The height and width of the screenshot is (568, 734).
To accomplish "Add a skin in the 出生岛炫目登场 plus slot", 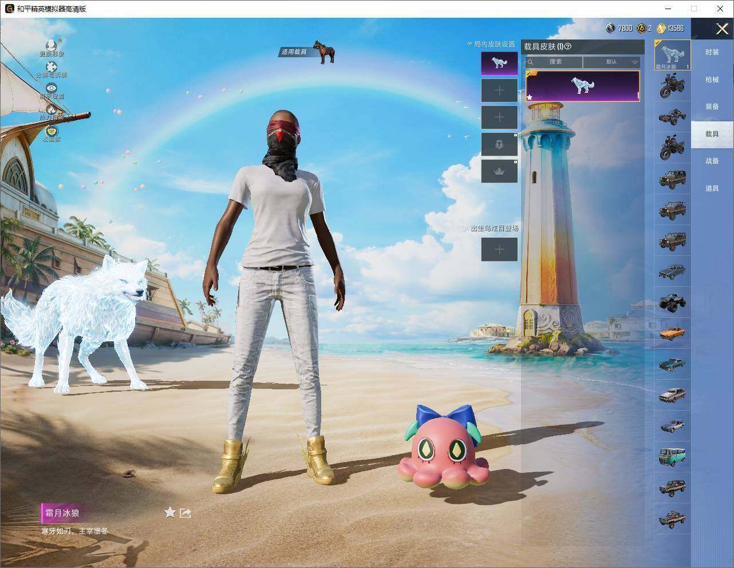I will coord(499,249).
